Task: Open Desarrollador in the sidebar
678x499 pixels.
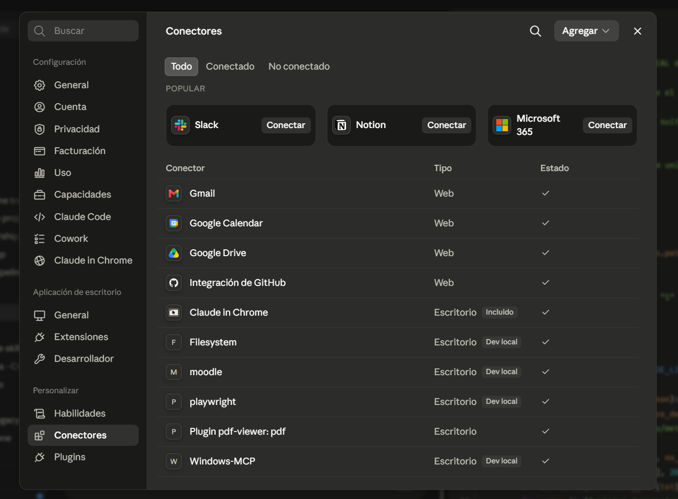Action: coord(83,359)
